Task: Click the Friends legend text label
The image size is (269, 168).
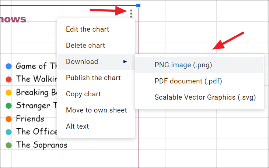Action: coord(30,119)
